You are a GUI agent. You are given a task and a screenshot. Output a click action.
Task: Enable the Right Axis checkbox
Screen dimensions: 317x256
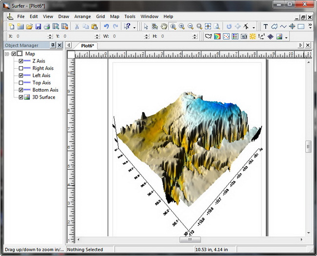click(x=21, y=68)
